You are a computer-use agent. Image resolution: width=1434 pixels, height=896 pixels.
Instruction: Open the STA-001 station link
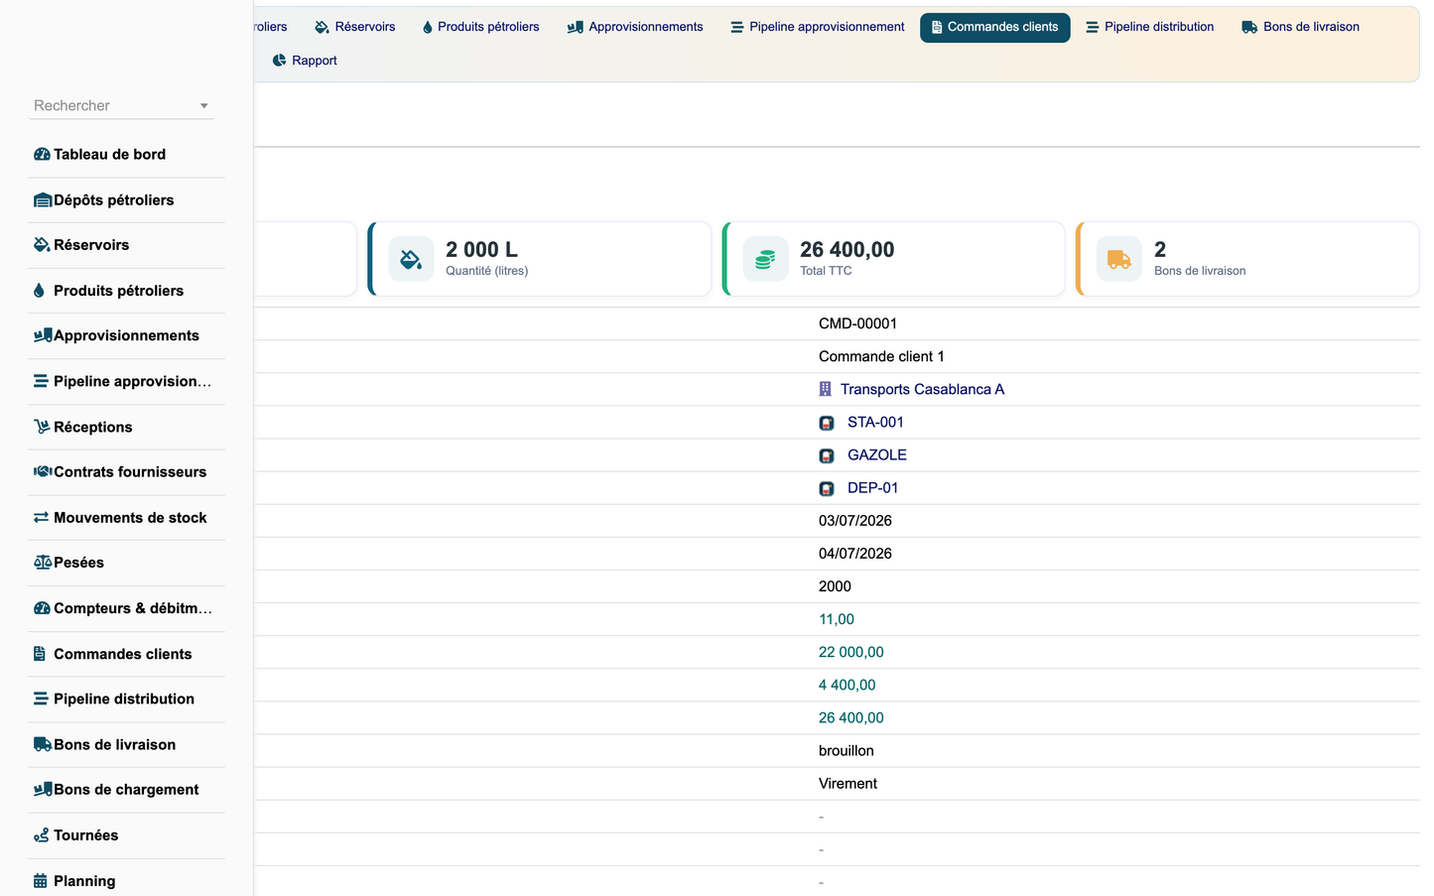click(875, 423)
